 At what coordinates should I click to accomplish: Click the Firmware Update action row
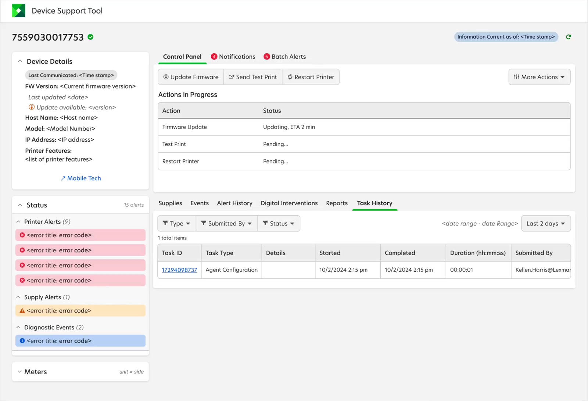coord(364,127)
